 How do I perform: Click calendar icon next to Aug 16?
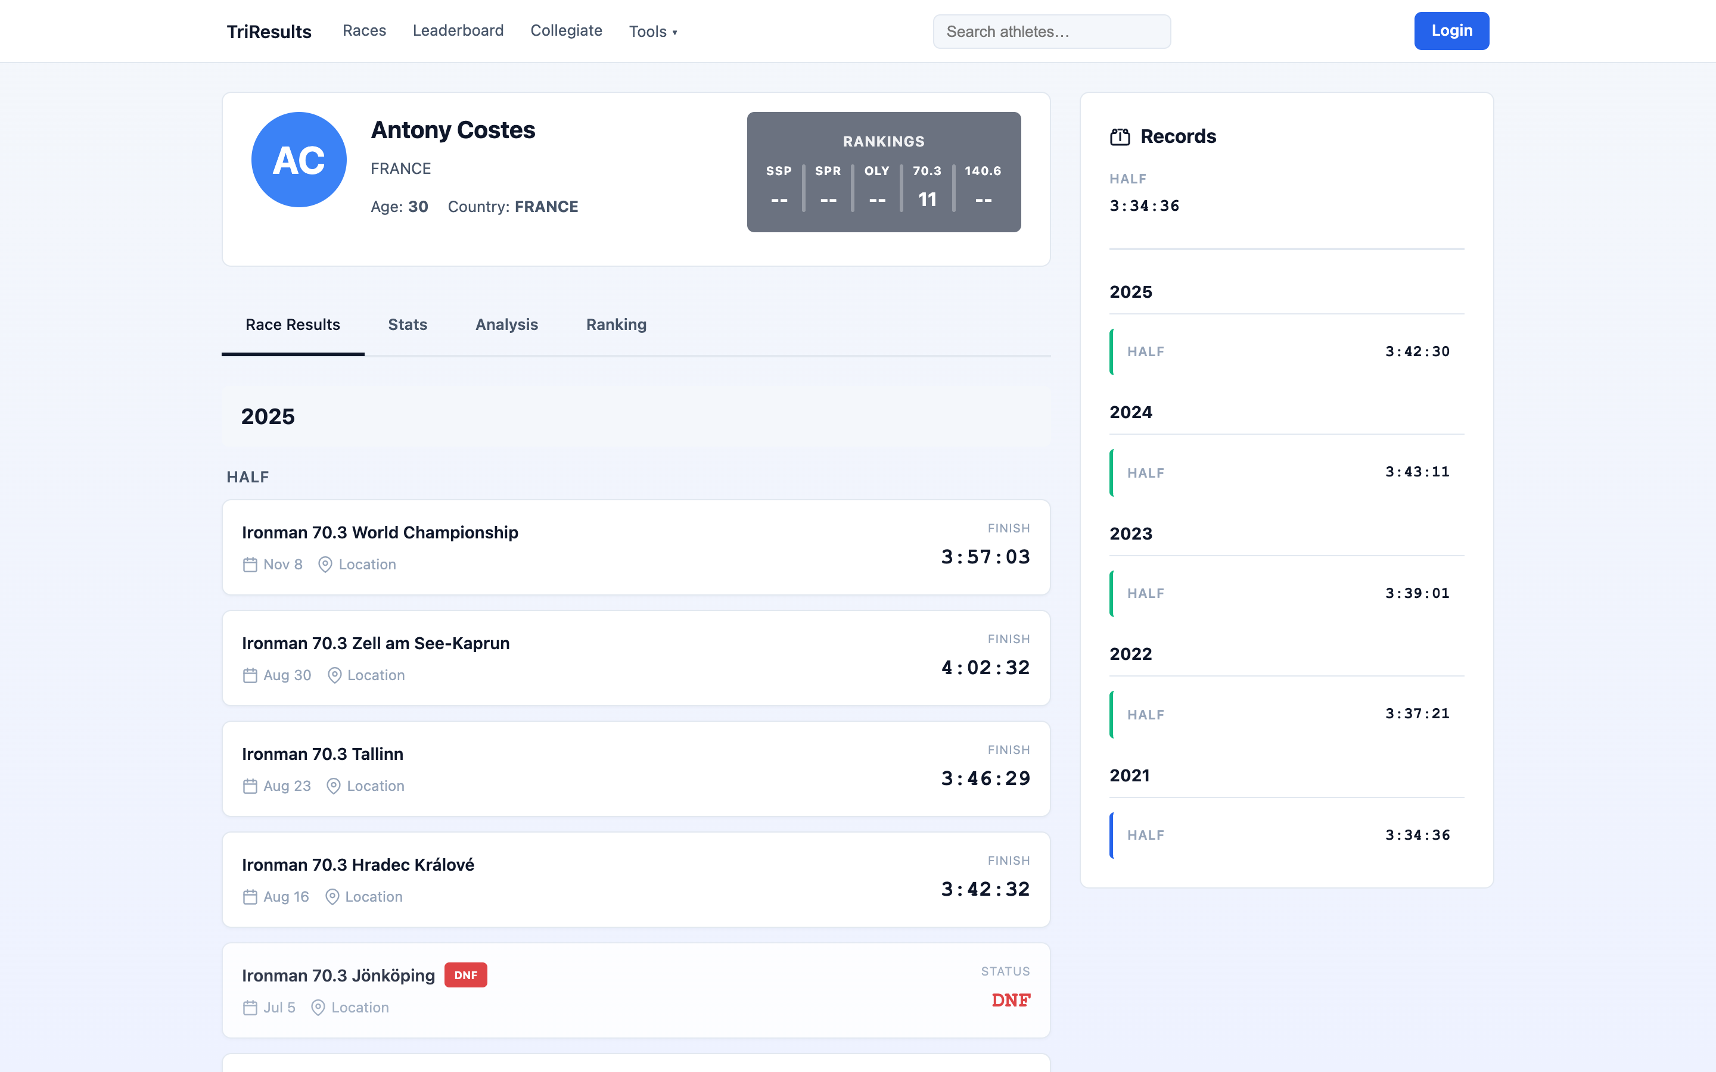click(x=250, y=897)
